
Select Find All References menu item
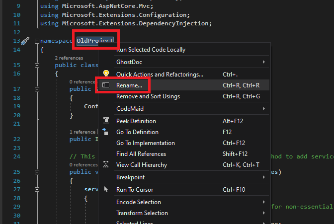(x=141, y=154)
